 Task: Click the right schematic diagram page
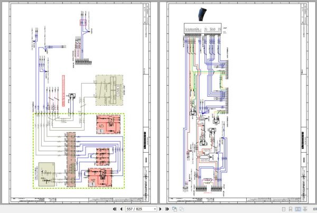click(x=238, y=103)
